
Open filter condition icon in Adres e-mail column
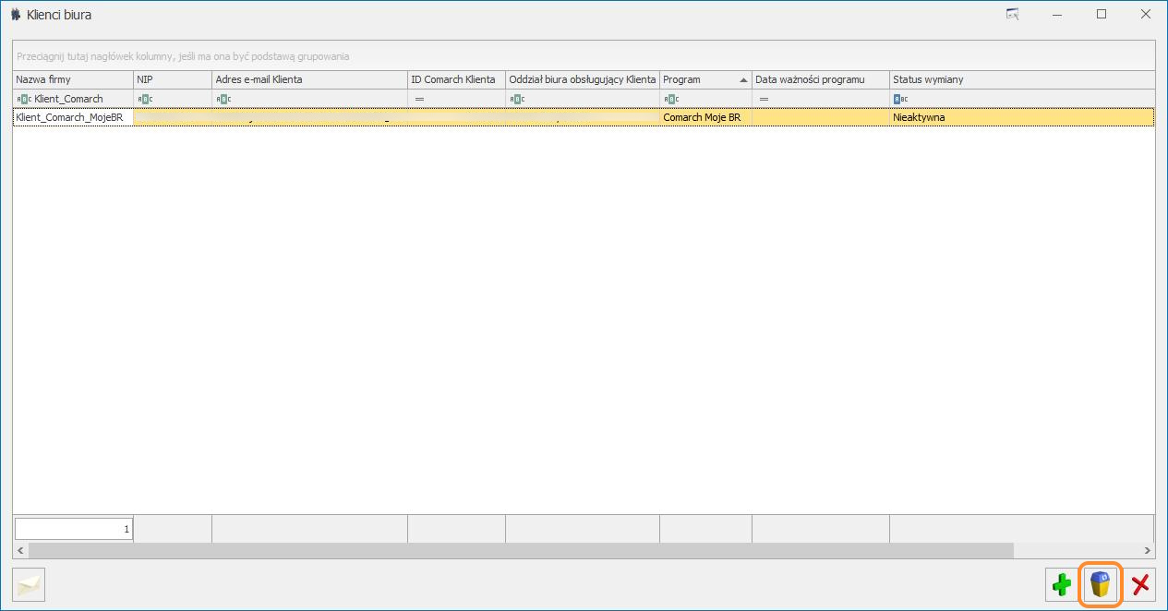coord(223,99)
